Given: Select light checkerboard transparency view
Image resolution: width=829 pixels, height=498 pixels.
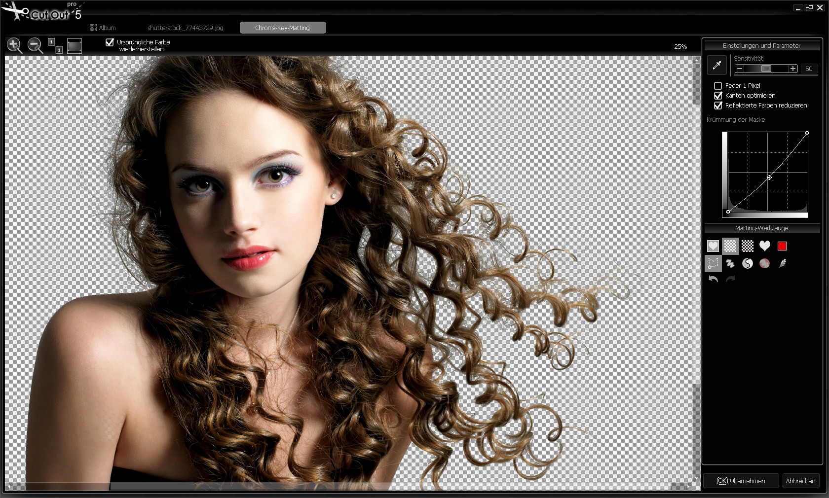Looking at the screenshot, I should click(730, 246).
